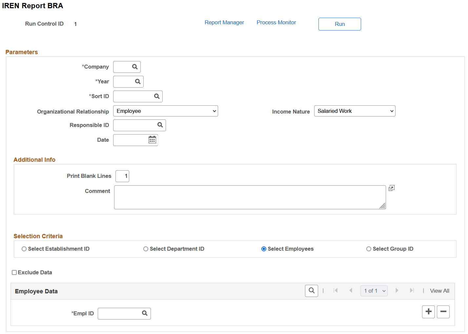Open the Process Monitor link
468x334 pixels.
[x=276, y=22]
